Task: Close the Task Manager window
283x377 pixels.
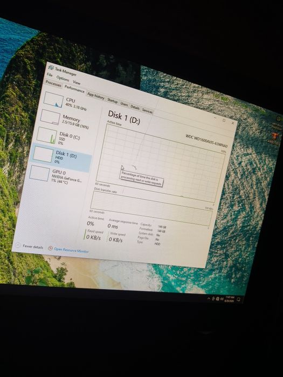Action: pos(233,123)
